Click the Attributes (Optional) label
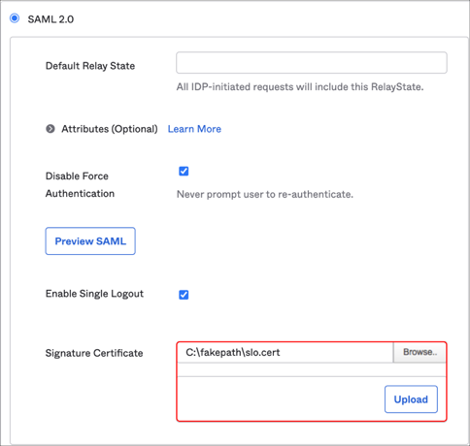The height and width of the screenshot is (446, 470). (110, 129)
